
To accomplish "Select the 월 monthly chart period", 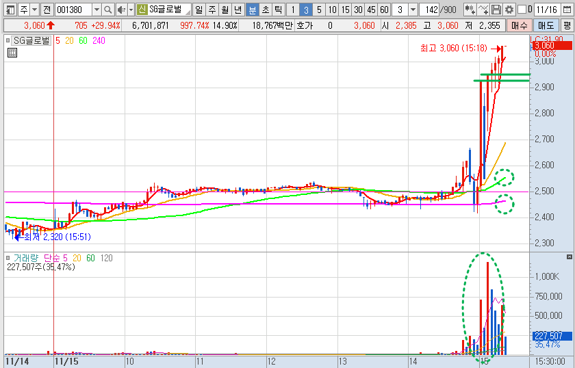I will pyautogui.click(x=225, y=10).
